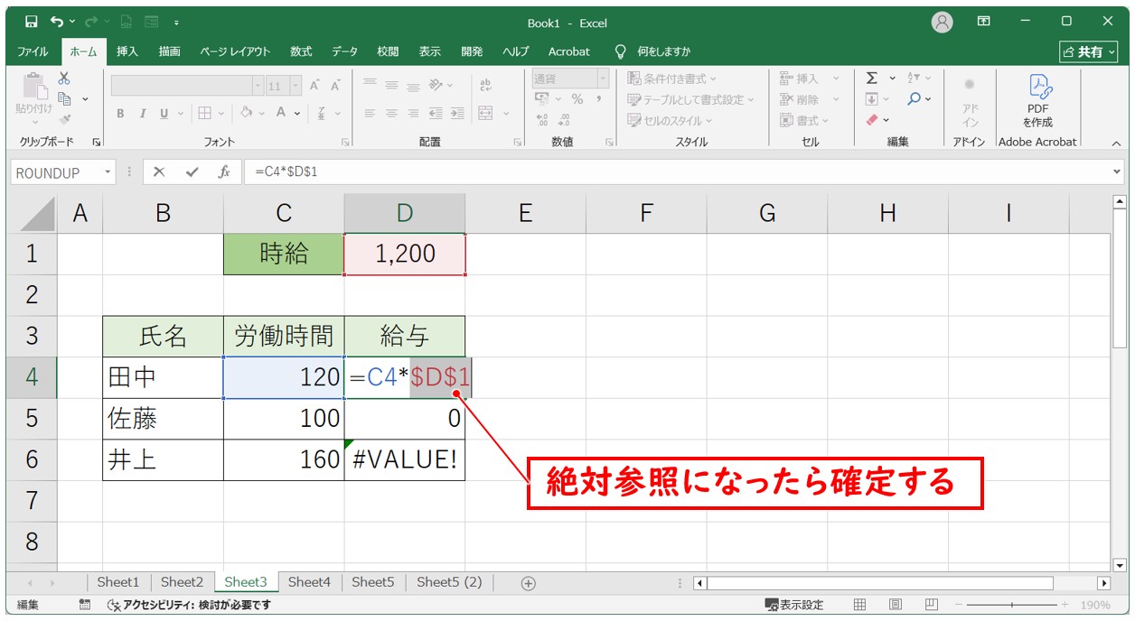The height and width of the screenshot is (621, 1135).
Task: Toggle Bold formatting
Action: coord(120,114)
